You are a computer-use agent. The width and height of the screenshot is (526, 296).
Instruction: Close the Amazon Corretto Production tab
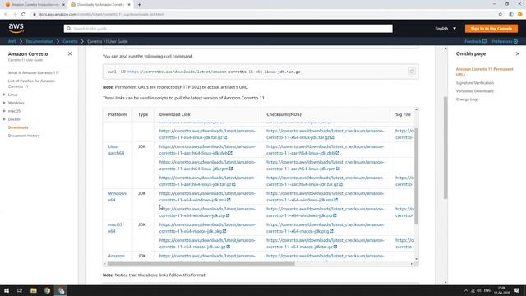tap(63, 5)
